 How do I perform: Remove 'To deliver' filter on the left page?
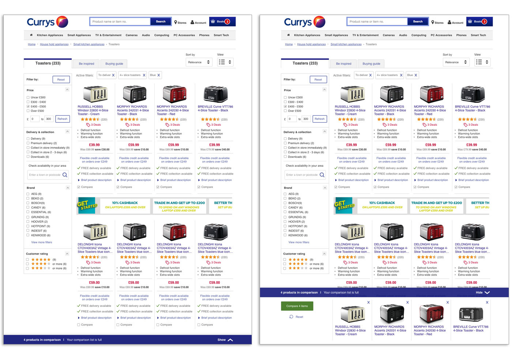pyautogui.click(x=113, y=75)
